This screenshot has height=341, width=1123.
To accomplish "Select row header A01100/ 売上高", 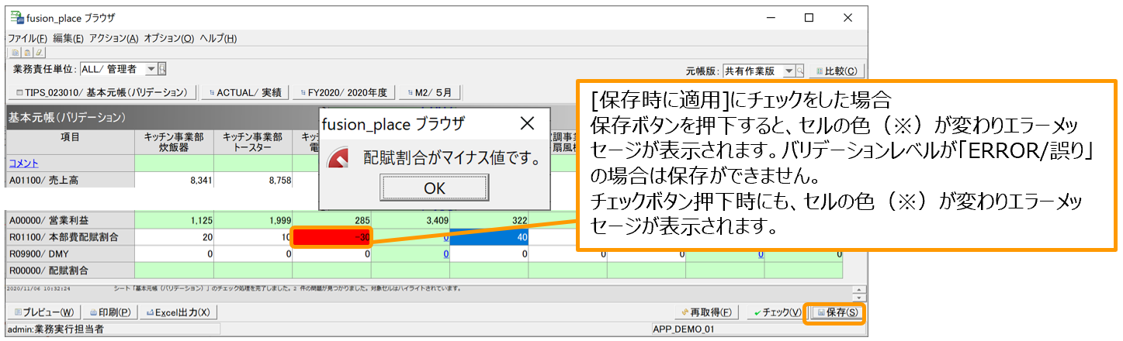I will coord(70,180).
